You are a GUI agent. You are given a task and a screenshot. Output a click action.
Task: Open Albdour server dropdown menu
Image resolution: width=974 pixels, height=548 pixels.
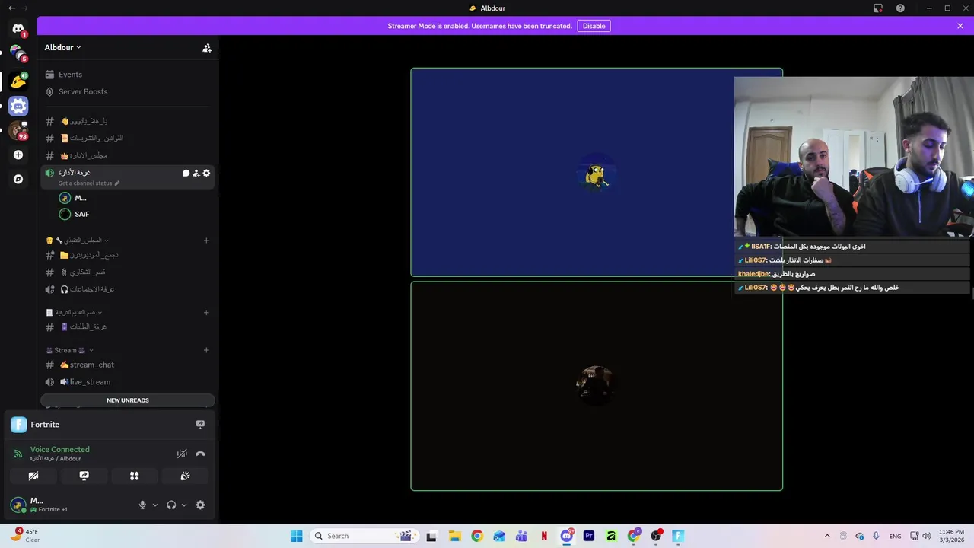[62, 47]
